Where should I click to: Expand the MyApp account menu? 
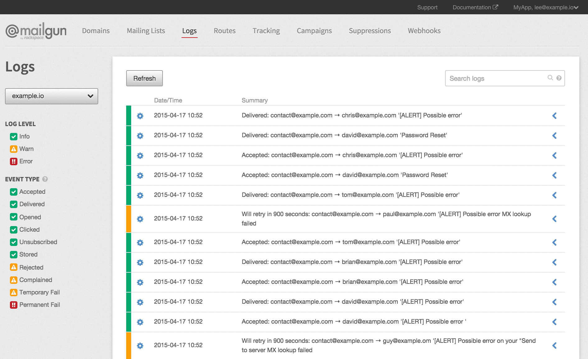click(545, 7)
